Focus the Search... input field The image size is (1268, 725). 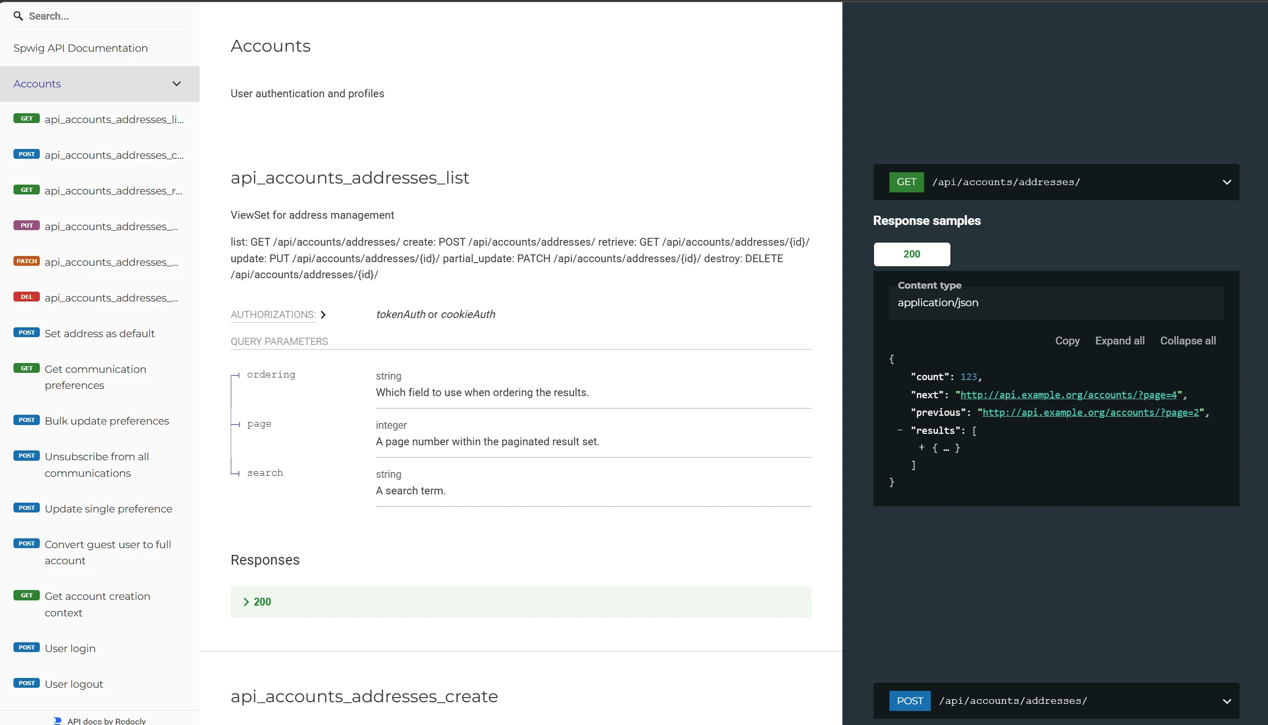click(106, 16)
